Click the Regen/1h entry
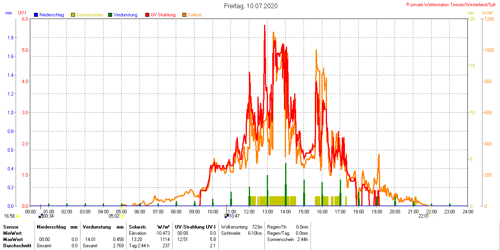Screen dimensions: 500x250 pyautogui.click(x=277, y=227)
